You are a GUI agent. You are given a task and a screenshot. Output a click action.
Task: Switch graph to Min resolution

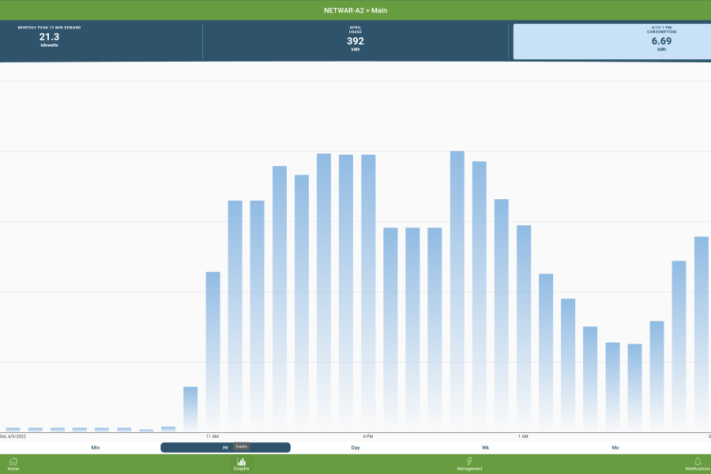(96, 447)
